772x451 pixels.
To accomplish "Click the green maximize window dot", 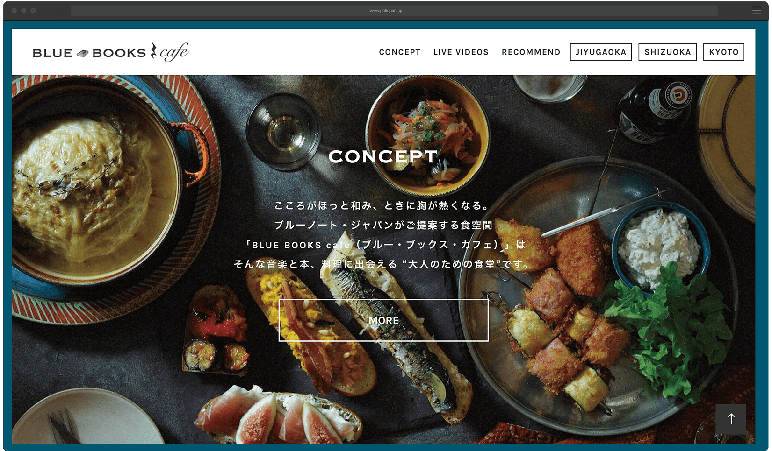I will tap(33, 10).
